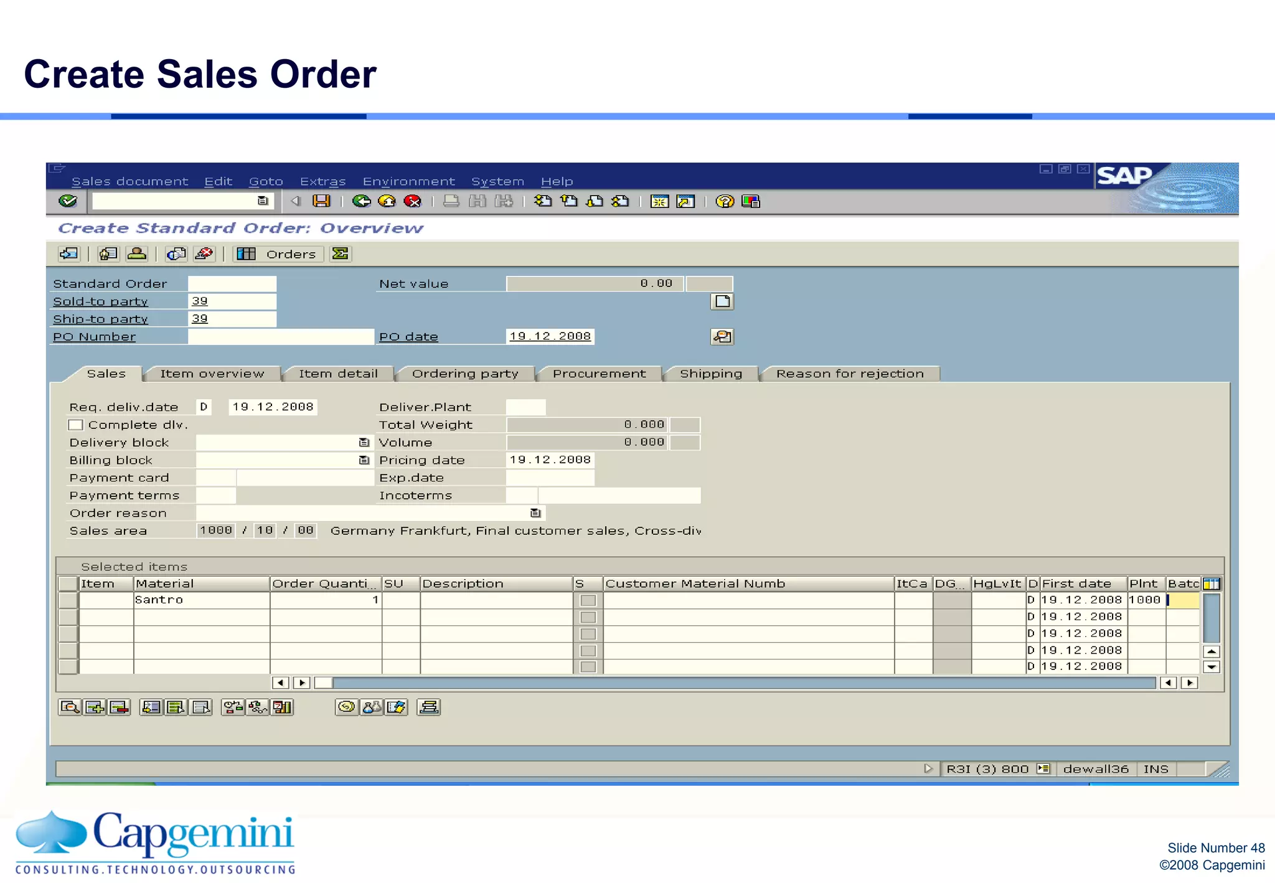This screenshot has width=1275, height=883.
Task: Open the Delivery block dropdown list
Action: tap(364, 443)
